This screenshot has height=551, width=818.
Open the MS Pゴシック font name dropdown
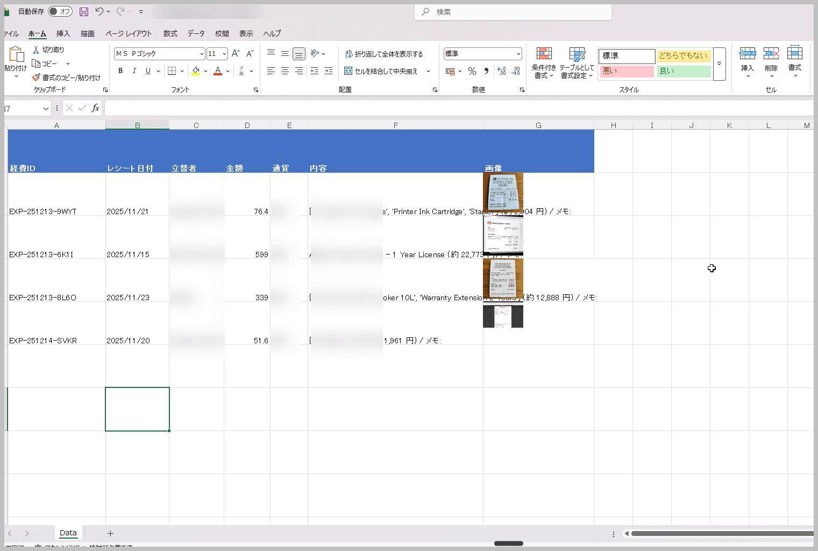[202, 54]
